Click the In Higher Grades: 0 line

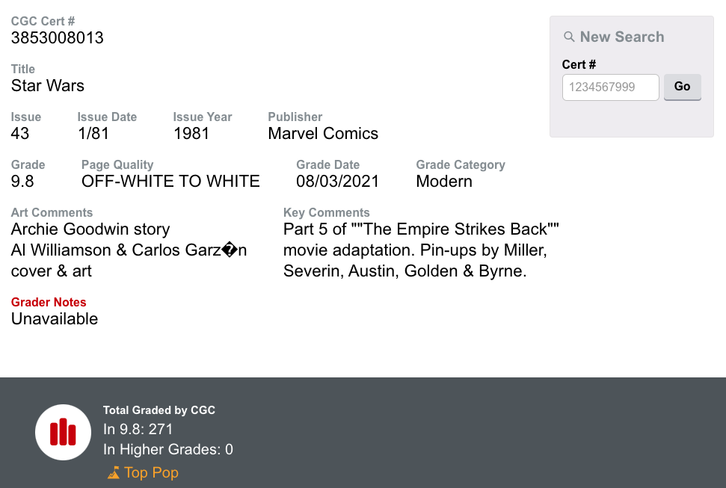pyautogui.click(x=168, y=449)
